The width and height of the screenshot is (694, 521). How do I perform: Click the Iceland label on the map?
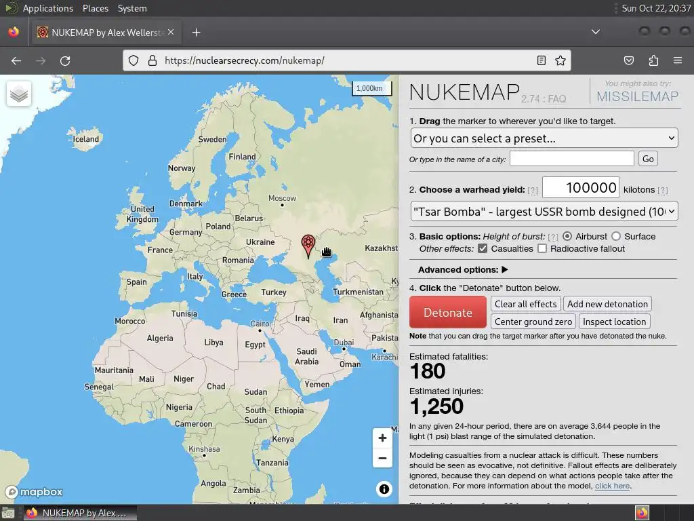coord(86,138)
